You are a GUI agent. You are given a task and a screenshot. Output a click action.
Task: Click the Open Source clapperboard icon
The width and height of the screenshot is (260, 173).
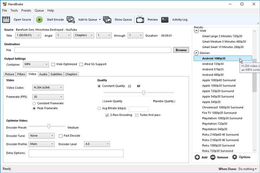point(6,20)
